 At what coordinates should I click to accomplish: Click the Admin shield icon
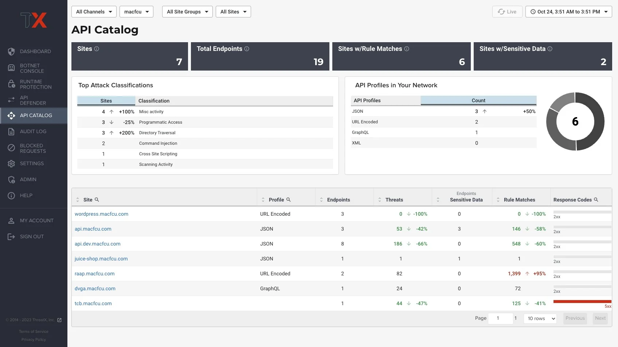tap(11, 180)
